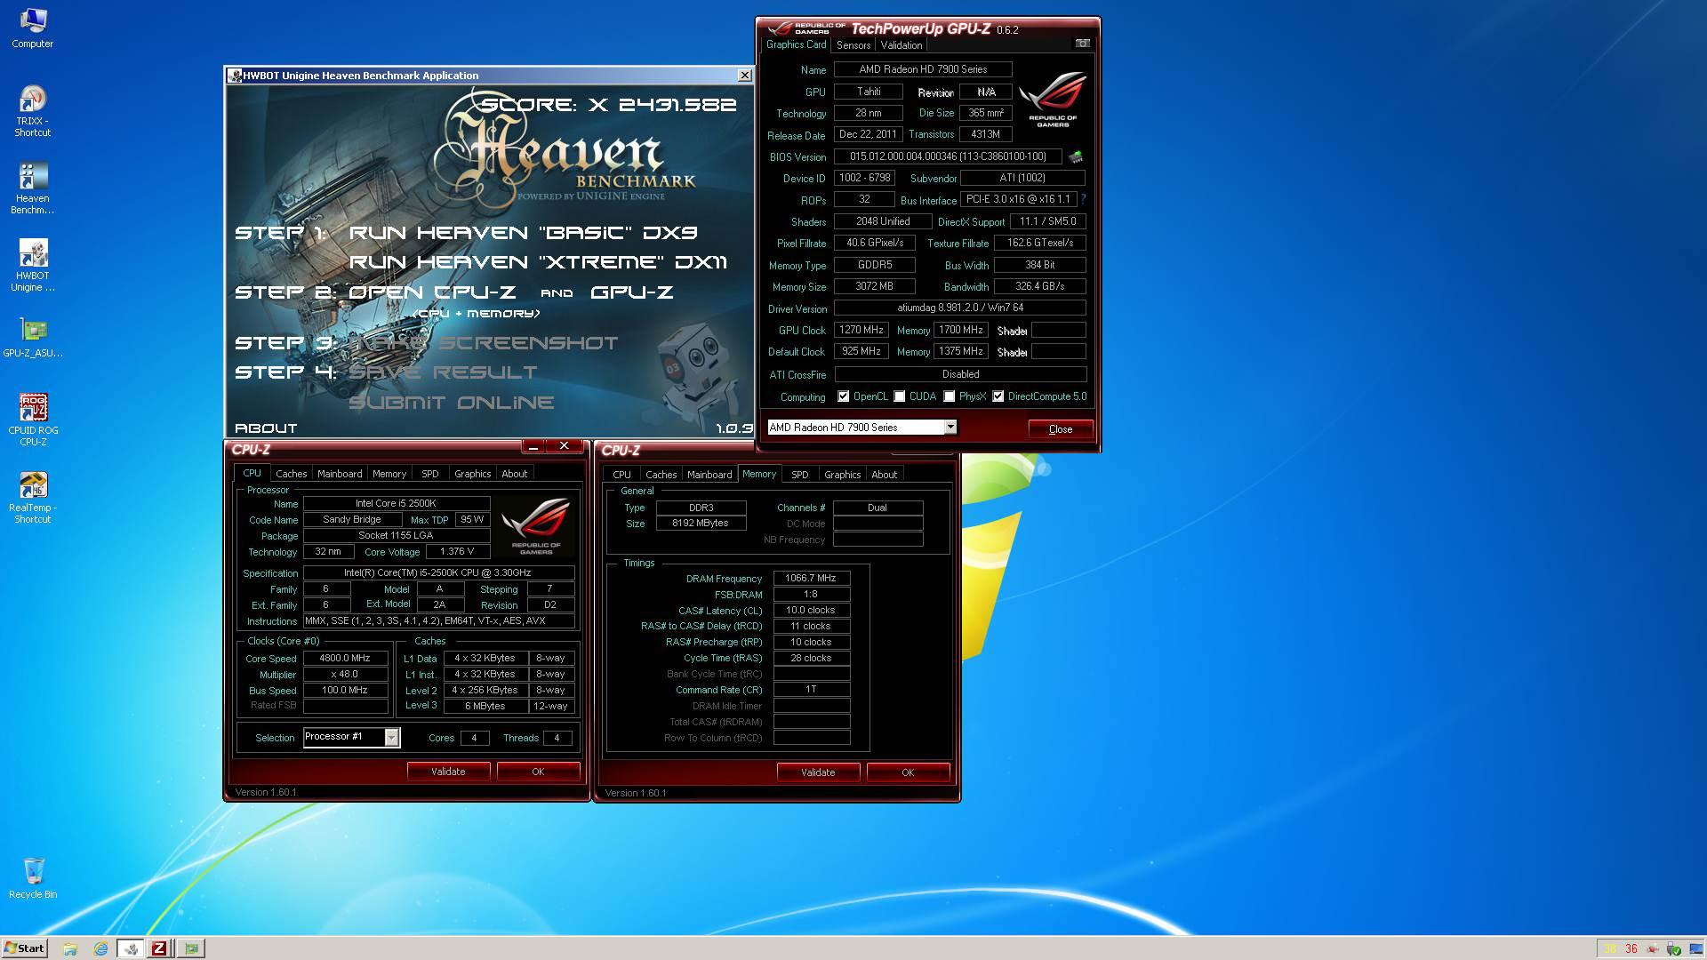Click Validate in right CPU-Z memory window
This screenshot has width=1707, height=960.
818,772
